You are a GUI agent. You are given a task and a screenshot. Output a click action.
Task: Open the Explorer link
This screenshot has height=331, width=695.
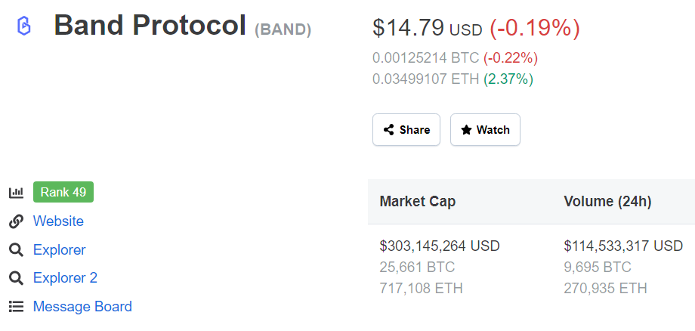pos(60,249)
